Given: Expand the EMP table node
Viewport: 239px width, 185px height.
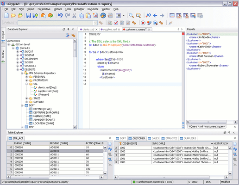Looking at the screenshot, I should point(22,127).
